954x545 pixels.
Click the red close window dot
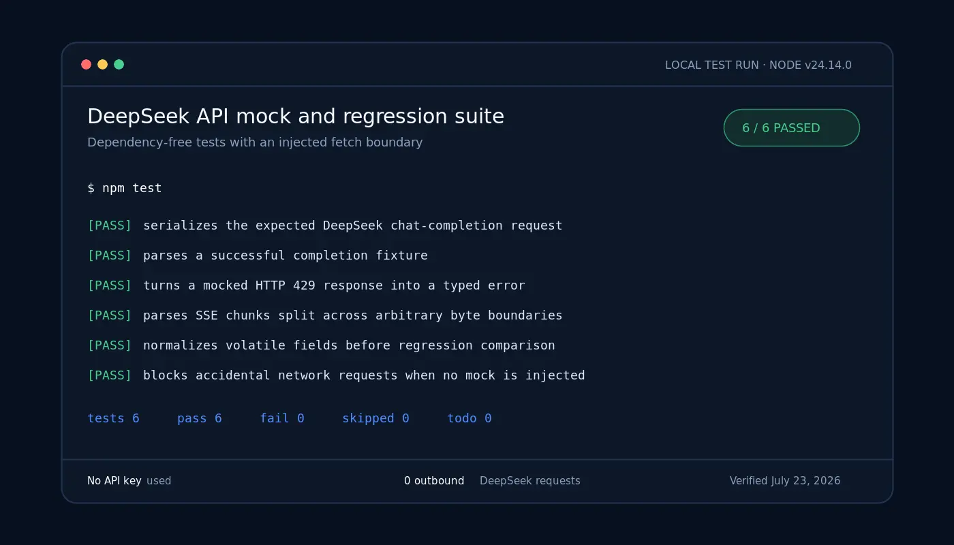(x=86, y=65)
